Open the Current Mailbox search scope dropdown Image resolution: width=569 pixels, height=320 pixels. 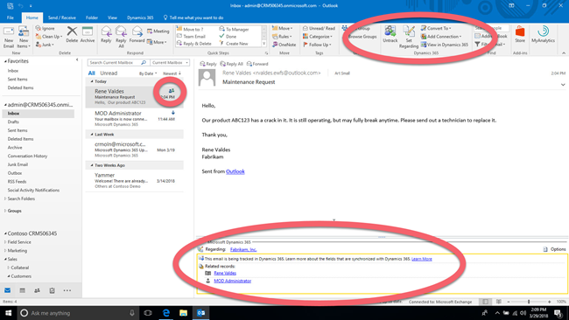170,63
